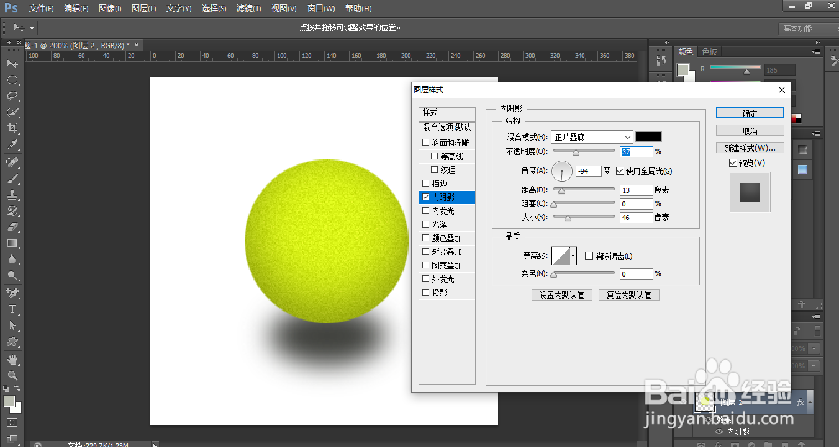Select the History Brush tool
The width and height of the screenshot is (839, 447).
click(12, 211)
